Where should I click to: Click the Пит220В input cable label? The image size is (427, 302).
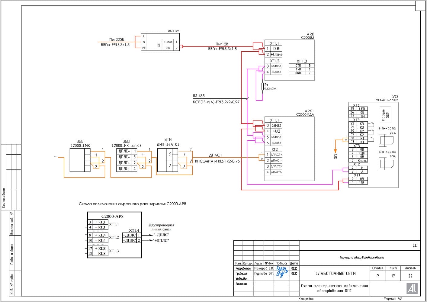click(117, 40)
